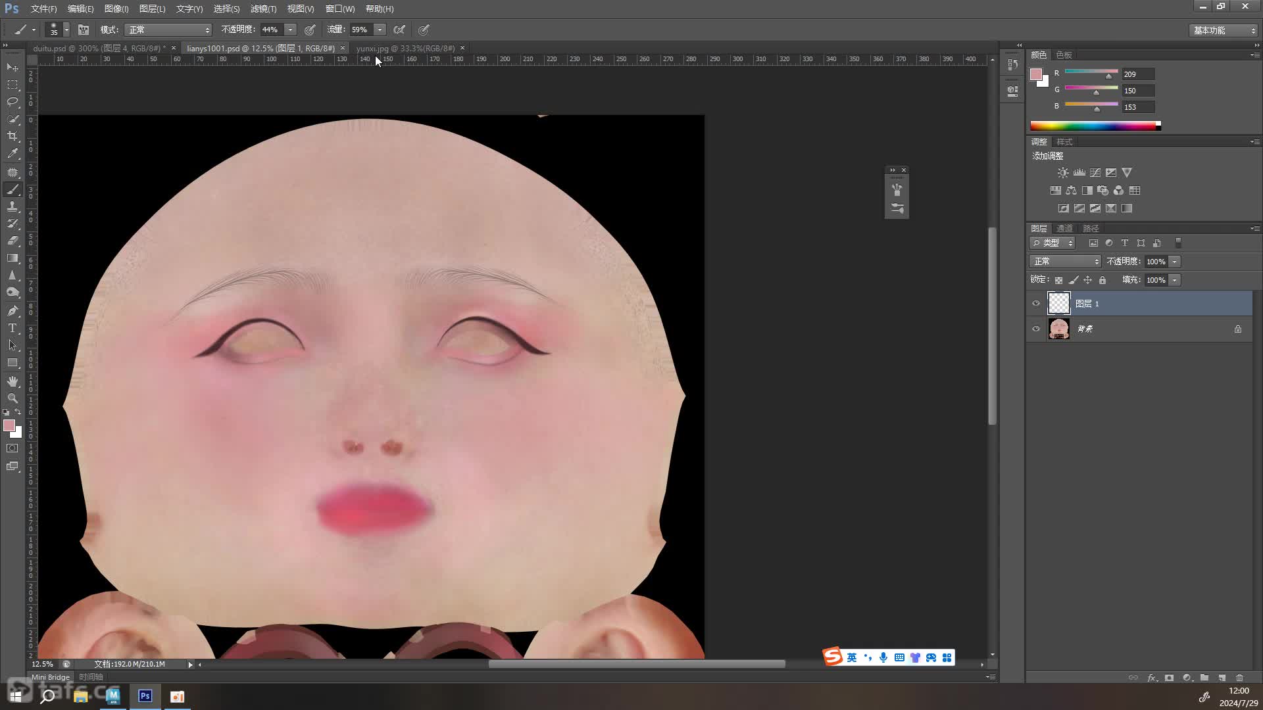1263x710 pixels.
Task: Toggle pressure for size button
Action: 424,30
